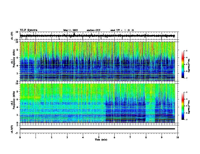
Task: Click time axis tick label "9"
Action: [162, 137]
